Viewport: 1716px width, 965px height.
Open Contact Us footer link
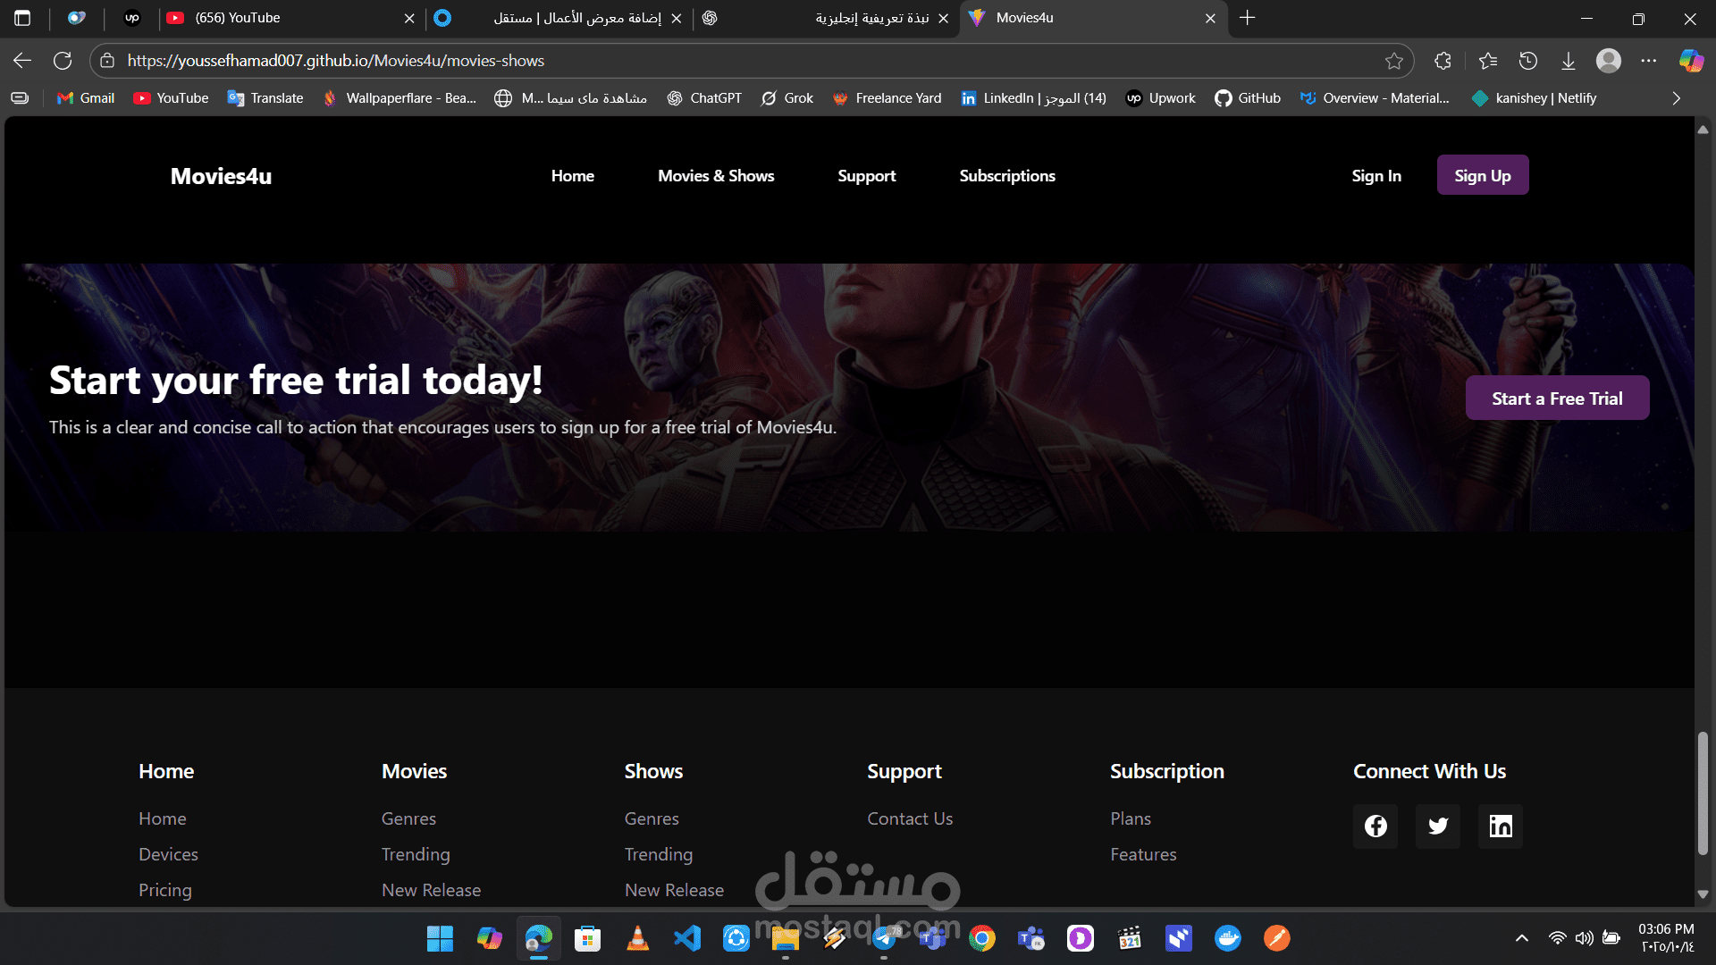click(910, 818)
